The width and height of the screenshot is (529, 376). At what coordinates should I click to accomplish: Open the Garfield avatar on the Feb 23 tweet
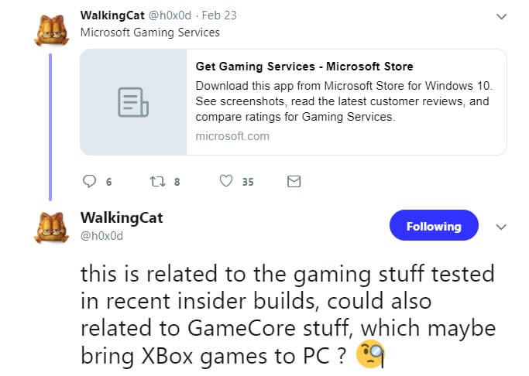52,30
